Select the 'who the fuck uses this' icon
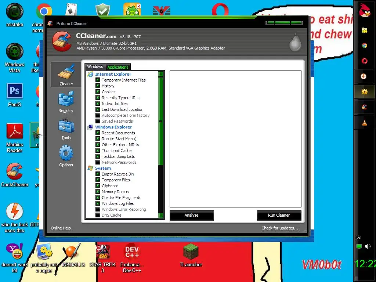The width and height of the screenshot is (376, 282). 15,218
